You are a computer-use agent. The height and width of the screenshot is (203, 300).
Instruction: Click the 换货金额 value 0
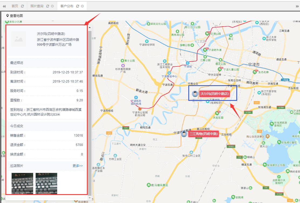82,154
